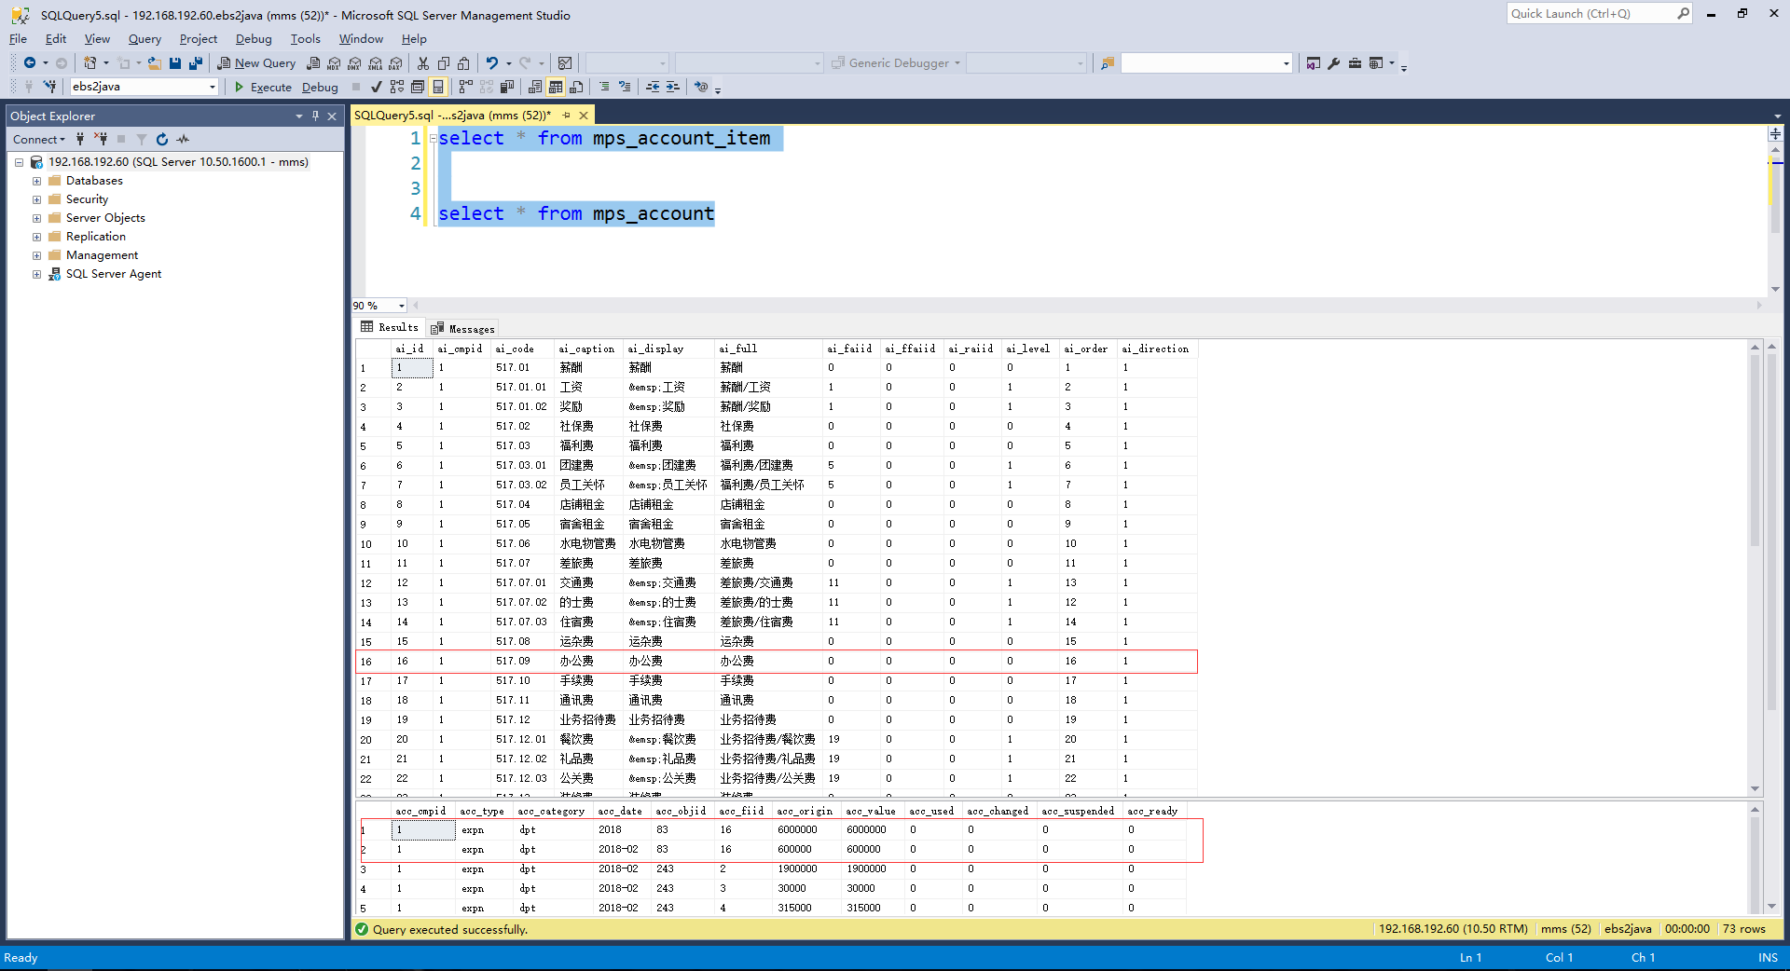
Task: Pin the Object Explorer panel
Action: point(315,116)
